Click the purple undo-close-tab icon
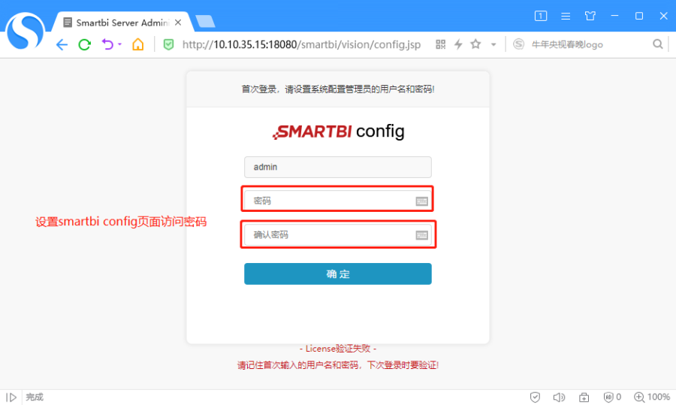 (x=107, y=44)
